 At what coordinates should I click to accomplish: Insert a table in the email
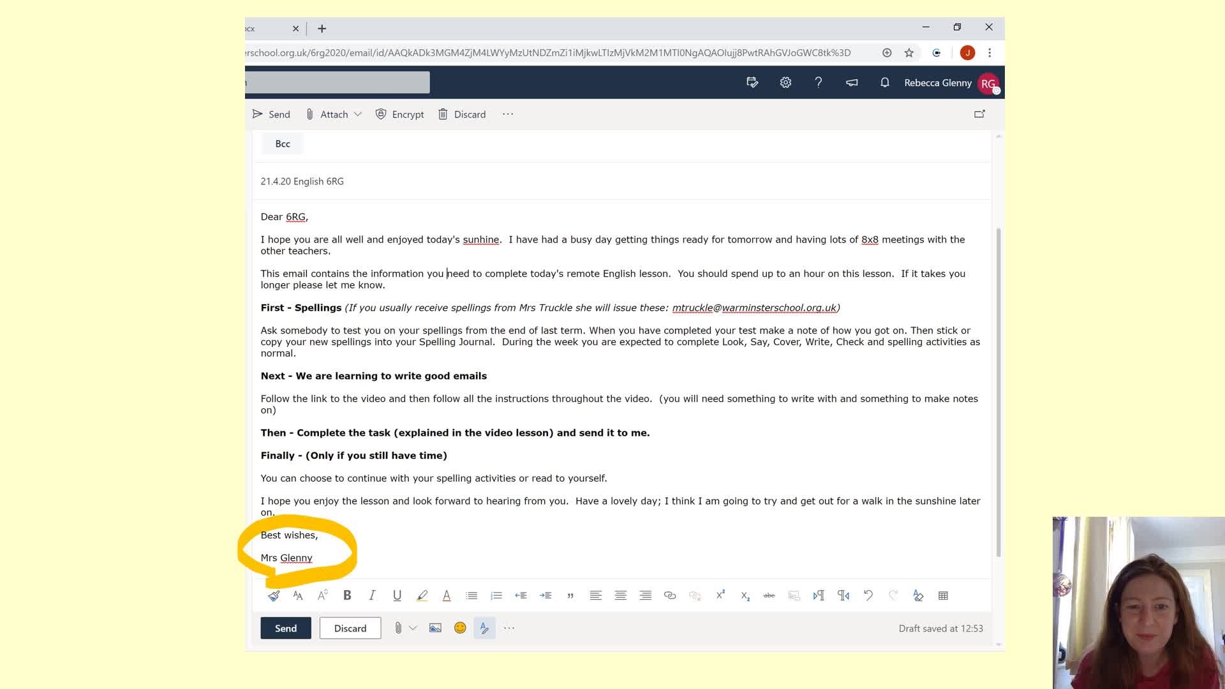(x=943, y=595)
